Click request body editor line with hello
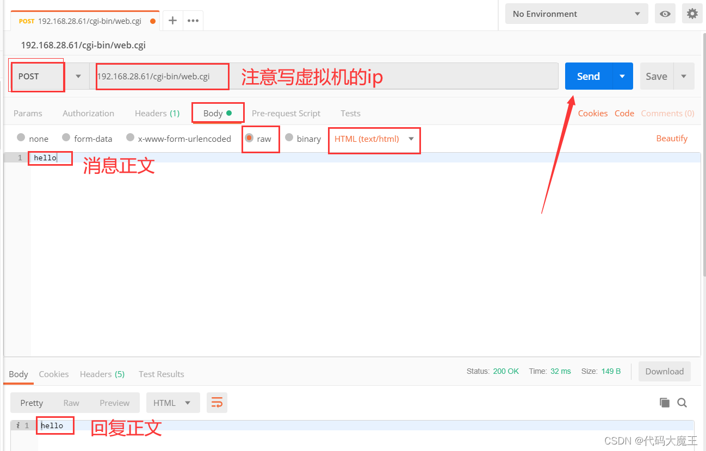Screen dimensions: 706x451 pos(366,158)
